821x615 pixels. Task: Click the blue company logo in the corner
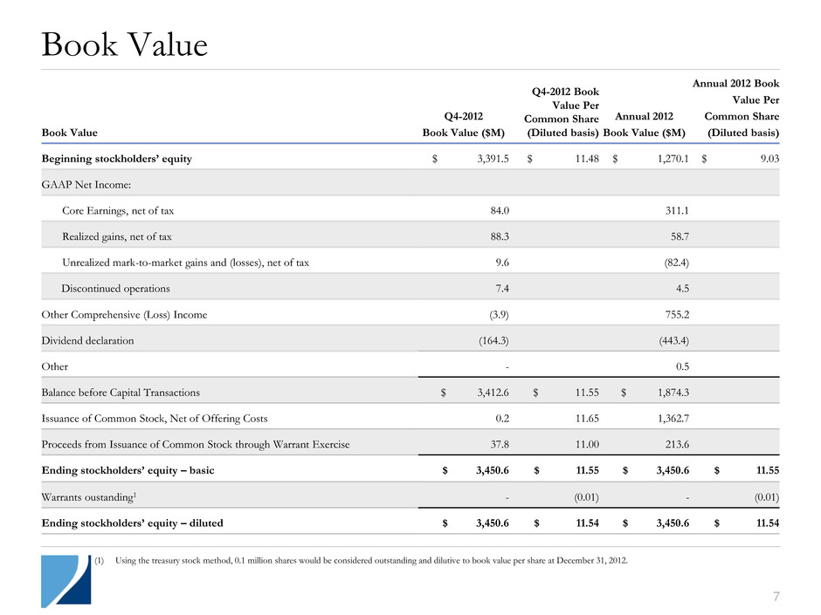point(66,580)
